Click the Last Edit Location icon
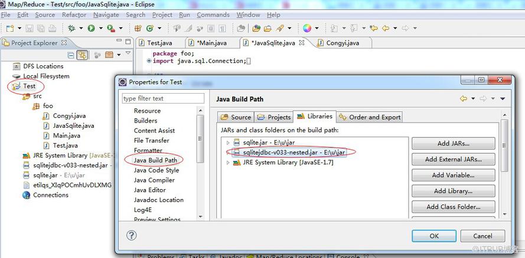Image resolution: width=525 pixels, height=258 pixels. (374, 28)
